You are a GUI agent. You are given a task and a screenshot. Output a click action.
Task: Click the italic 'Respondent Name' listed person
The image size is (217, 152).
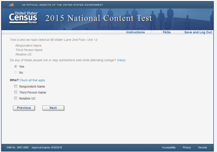click(x=28, y=46)
